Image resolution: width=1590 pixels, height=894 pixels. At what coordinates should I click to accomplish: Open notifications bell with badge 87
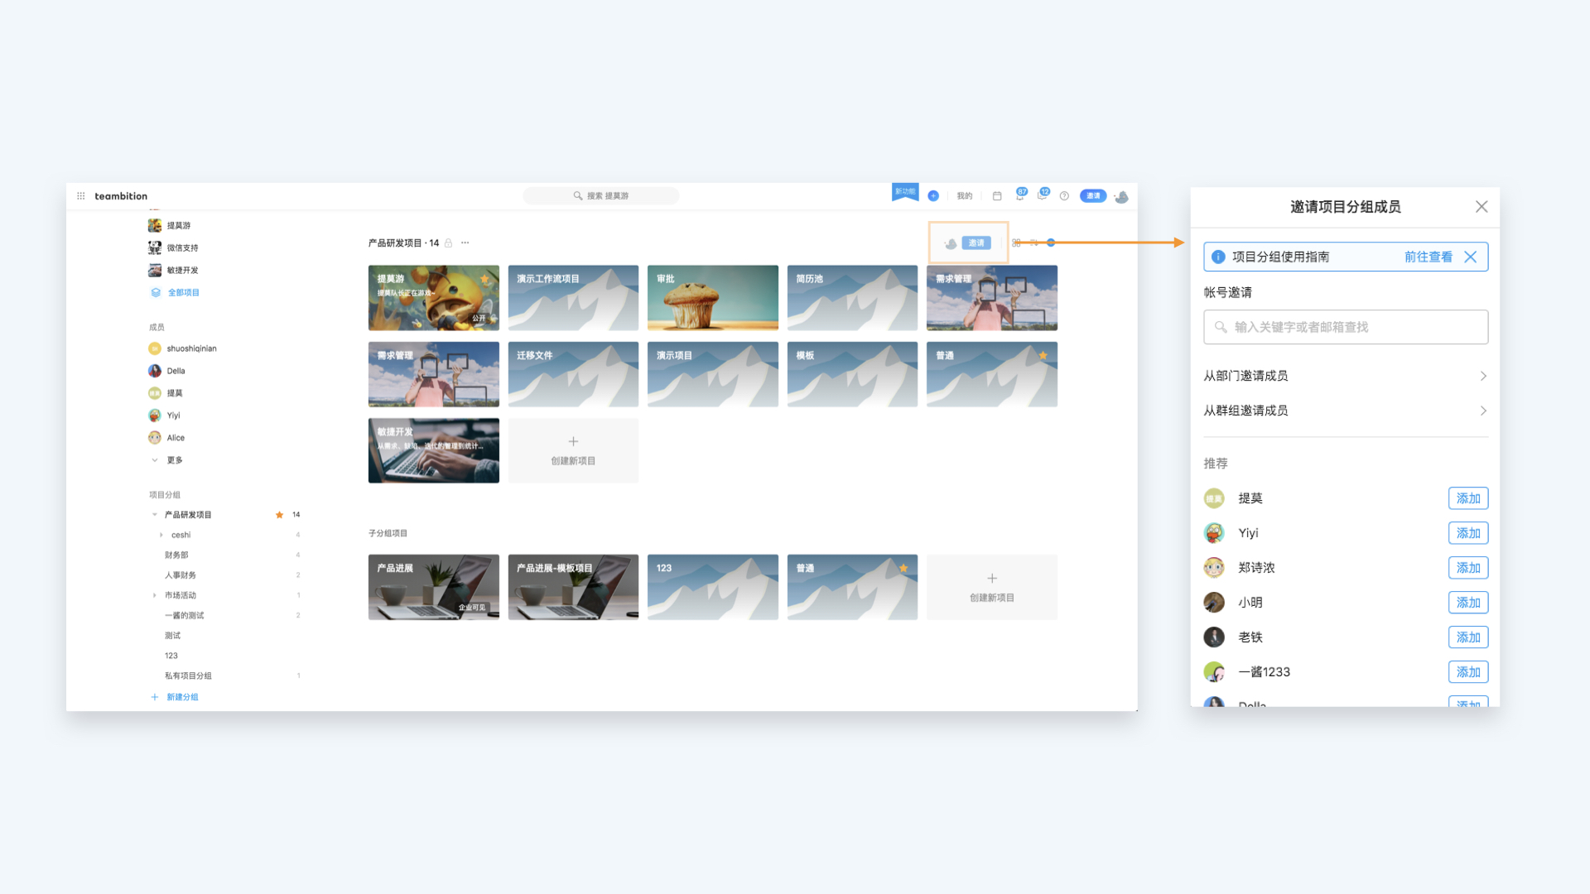coord(1020,195)
